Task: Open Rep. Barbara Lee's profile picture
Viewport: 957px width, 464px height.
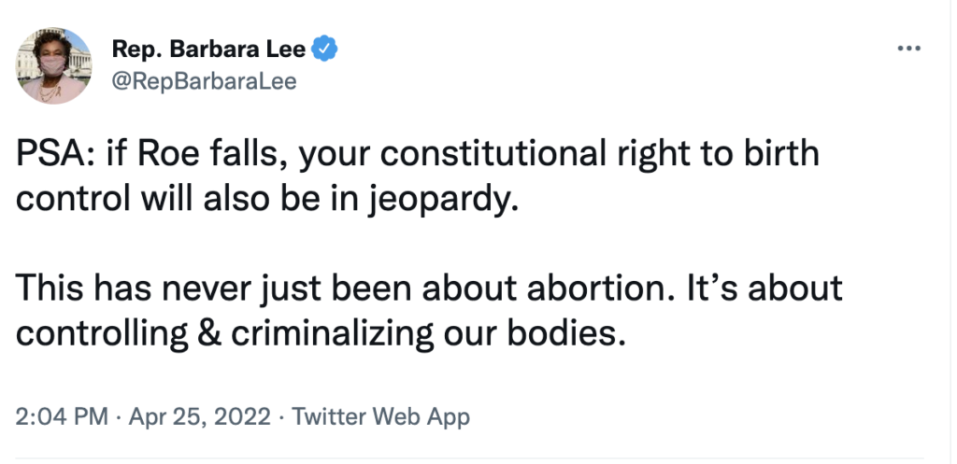Action: tap(53, 65)
